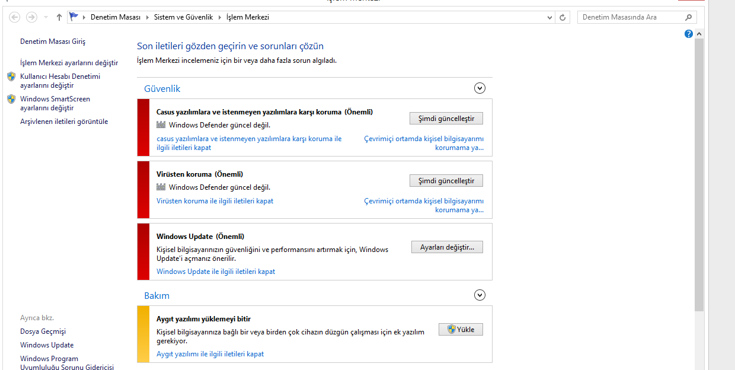Open online protection link in spyware panel
Screen dimensions: 735x370
tap(424, 143)
